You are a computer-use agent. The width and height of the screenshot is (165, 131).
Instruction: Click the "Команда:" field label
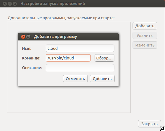click(31, 58)
